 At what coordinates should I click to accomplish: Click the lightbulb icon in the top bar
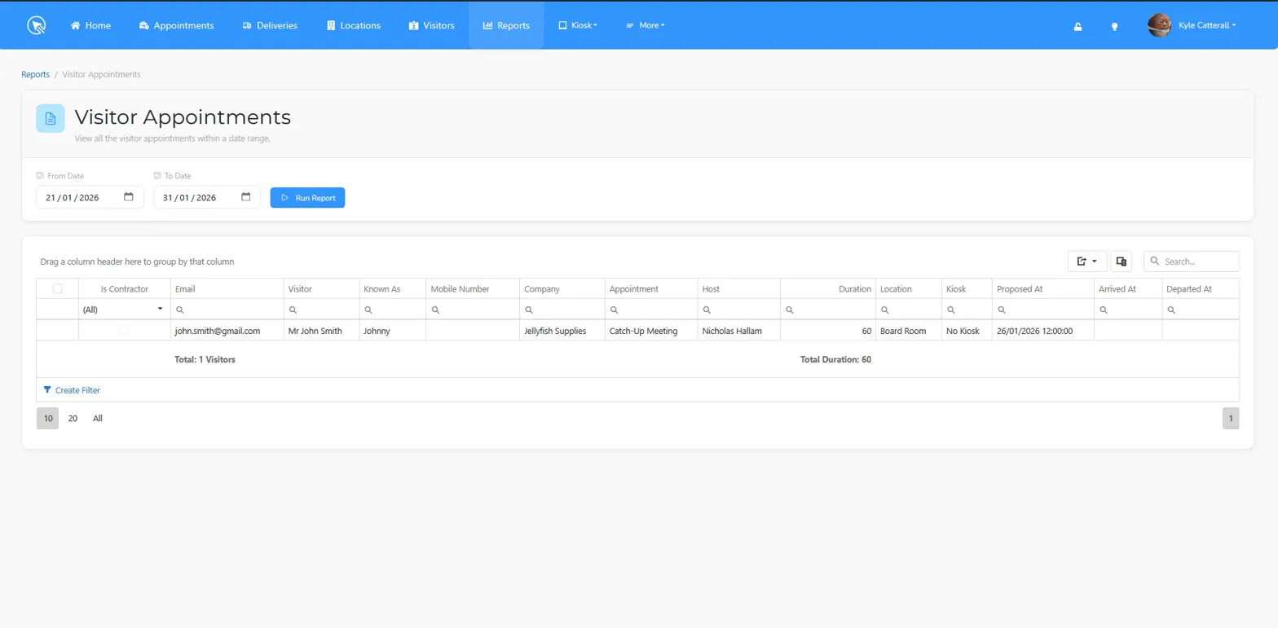[1114, 26]
